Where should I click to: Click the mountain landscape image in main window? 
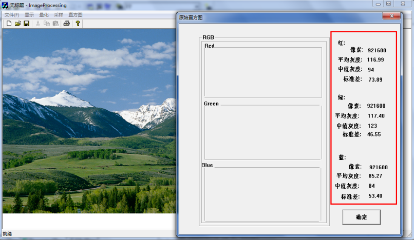point(89,121)
